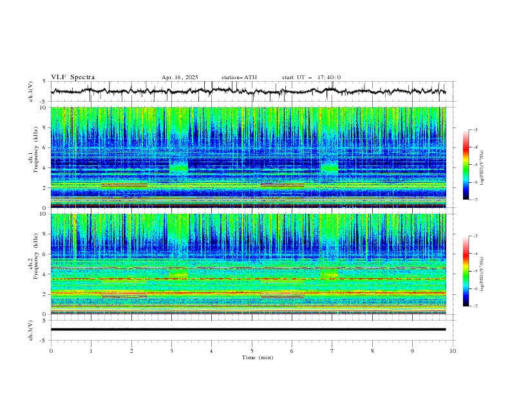This screenshot has height=394, width=510.
Task: Click the ch.2 spectrogram color bar
Action: (x=466, y=271)
